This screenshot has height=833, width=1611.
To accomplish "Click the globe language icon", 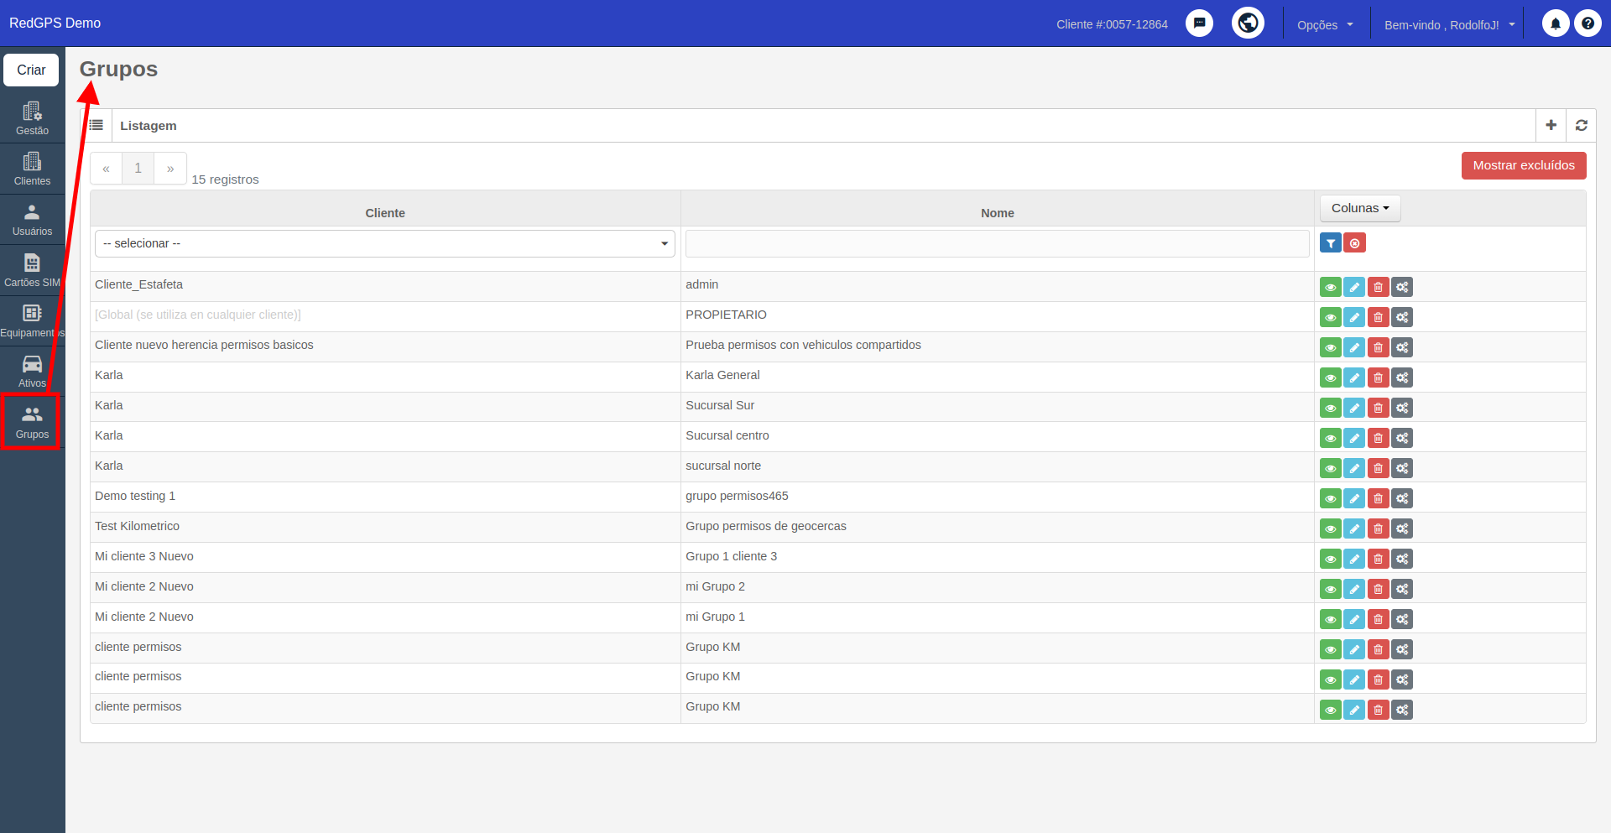I will click(1248, 23).
